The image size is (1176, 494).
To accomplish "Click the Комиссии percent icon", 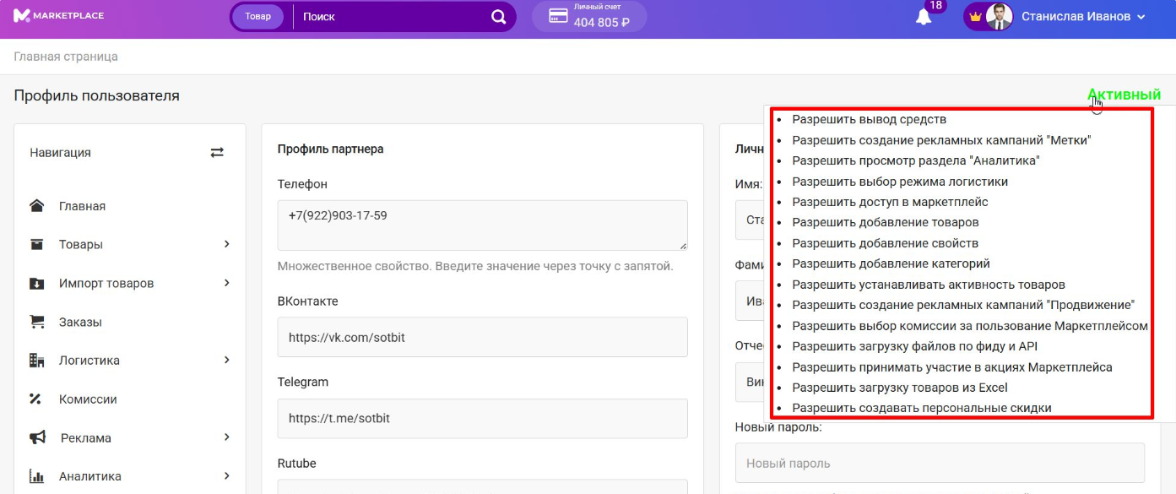I will tap(36, 399).
